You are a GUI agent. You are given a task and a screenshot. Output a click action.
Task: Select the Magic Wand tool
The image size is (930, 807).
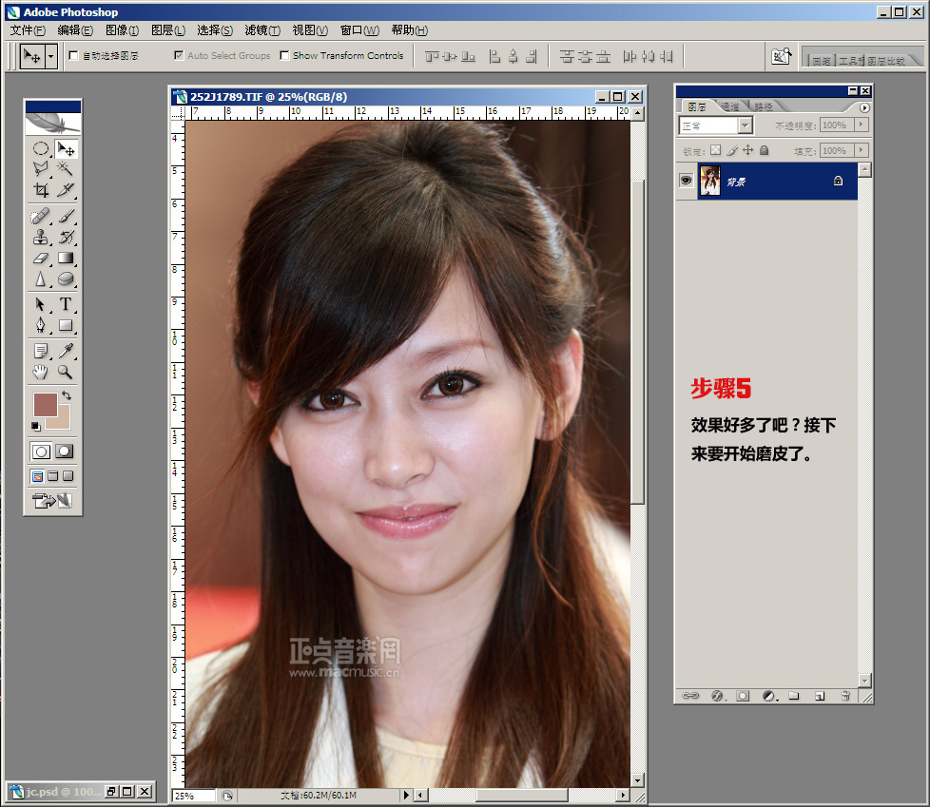66,168
